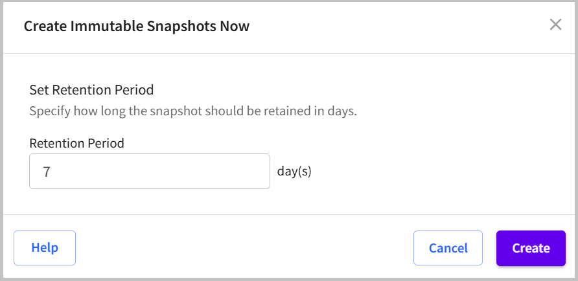Click the Create button
The image size is (578, 281).
point(531,248)
